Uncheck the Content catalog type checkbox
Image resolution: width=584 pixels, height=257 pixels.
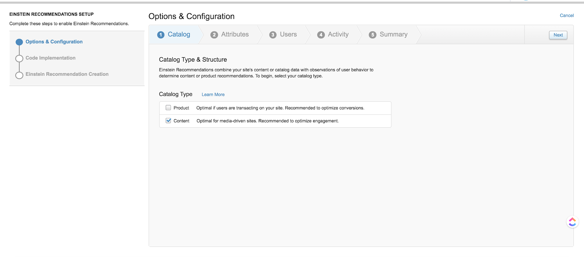point(168,121)
